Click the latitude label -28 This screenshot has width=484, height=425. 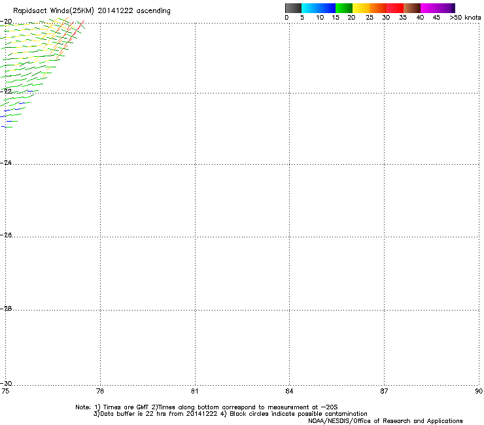(x=6, y=309)
